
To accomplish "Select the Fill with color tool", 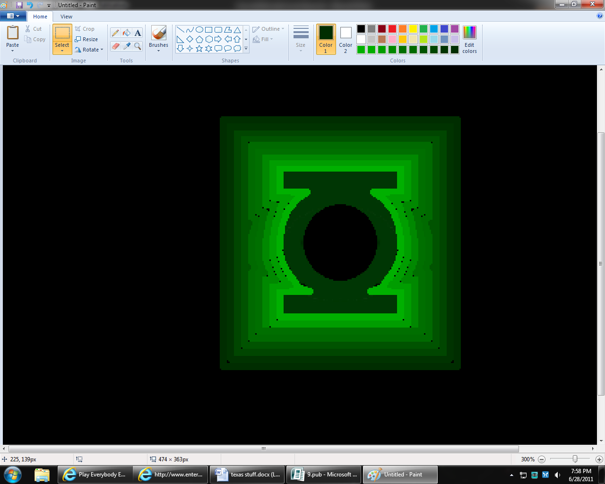I will pos(126,33).
